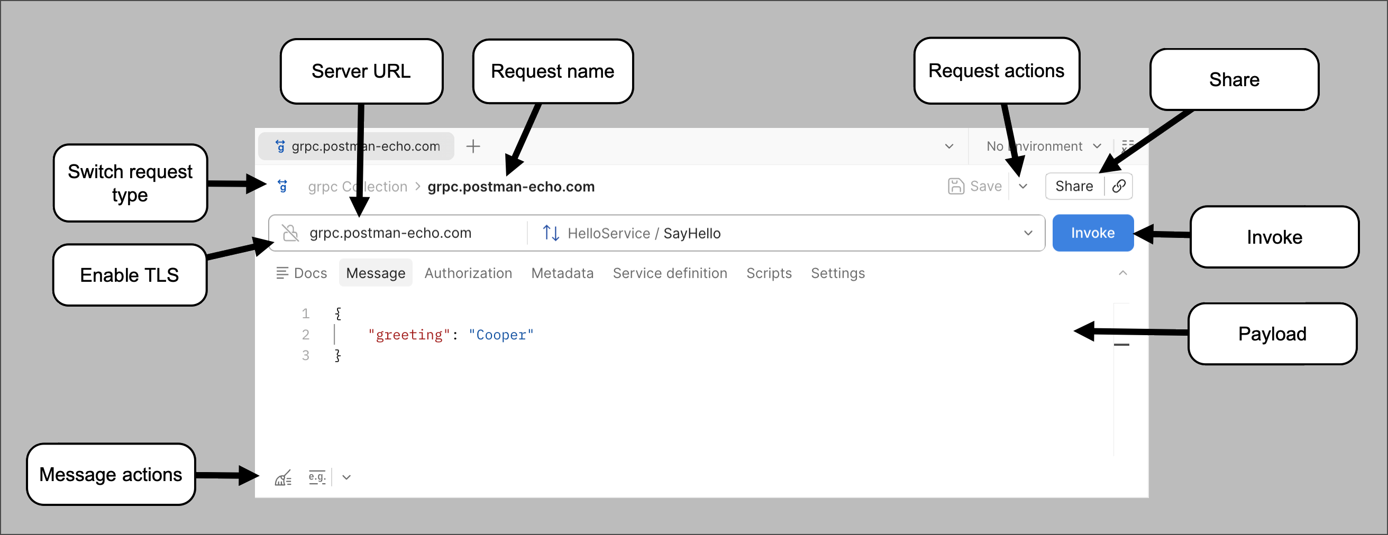Open message actions dropdown chevron
1388x535 pixels.
click(346, 477)
